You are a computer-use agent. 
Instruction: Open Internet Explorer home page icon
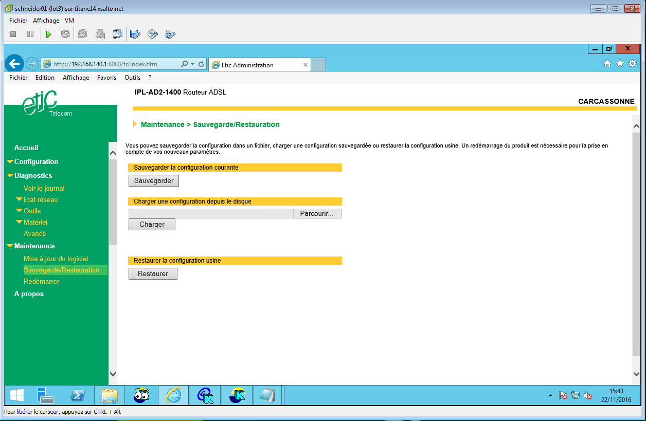(x=607, y=64)
